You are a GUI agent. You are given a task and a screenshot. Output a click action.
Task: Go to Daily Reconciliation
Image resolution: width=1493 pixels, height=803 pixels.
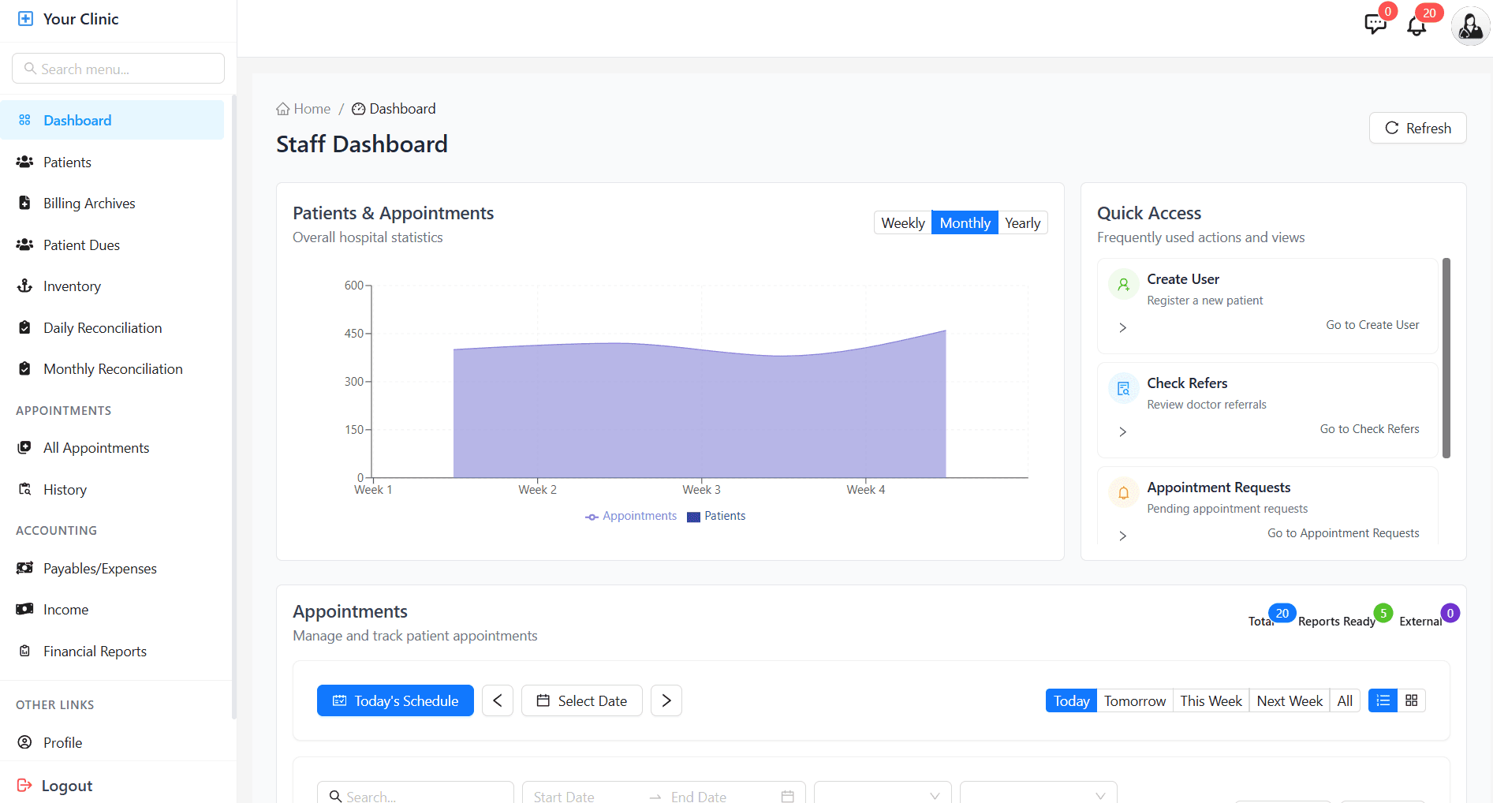(103, 327)
